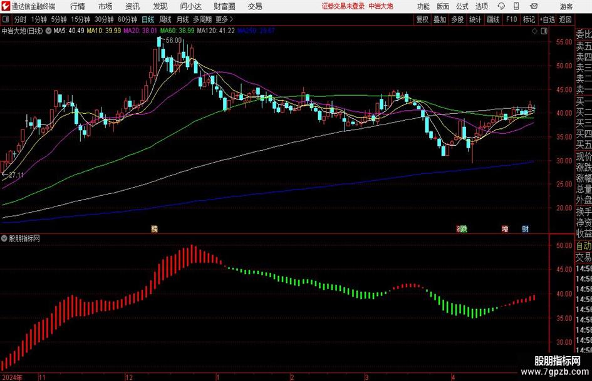Screen dimensions: 592x381
Task: Click the red 中岩大地 stock name in the title bar
Action: pyautogui.click(x=381, y=6)
